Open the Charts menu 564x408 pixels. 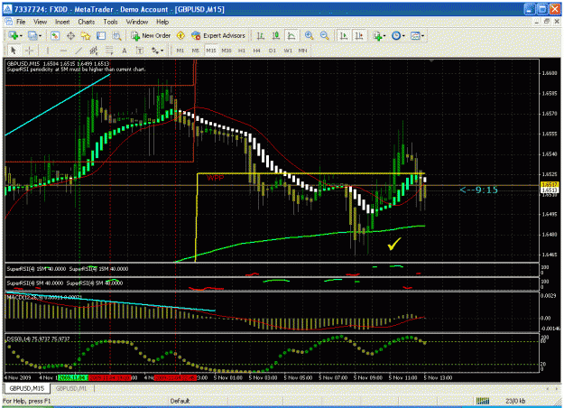87,22
